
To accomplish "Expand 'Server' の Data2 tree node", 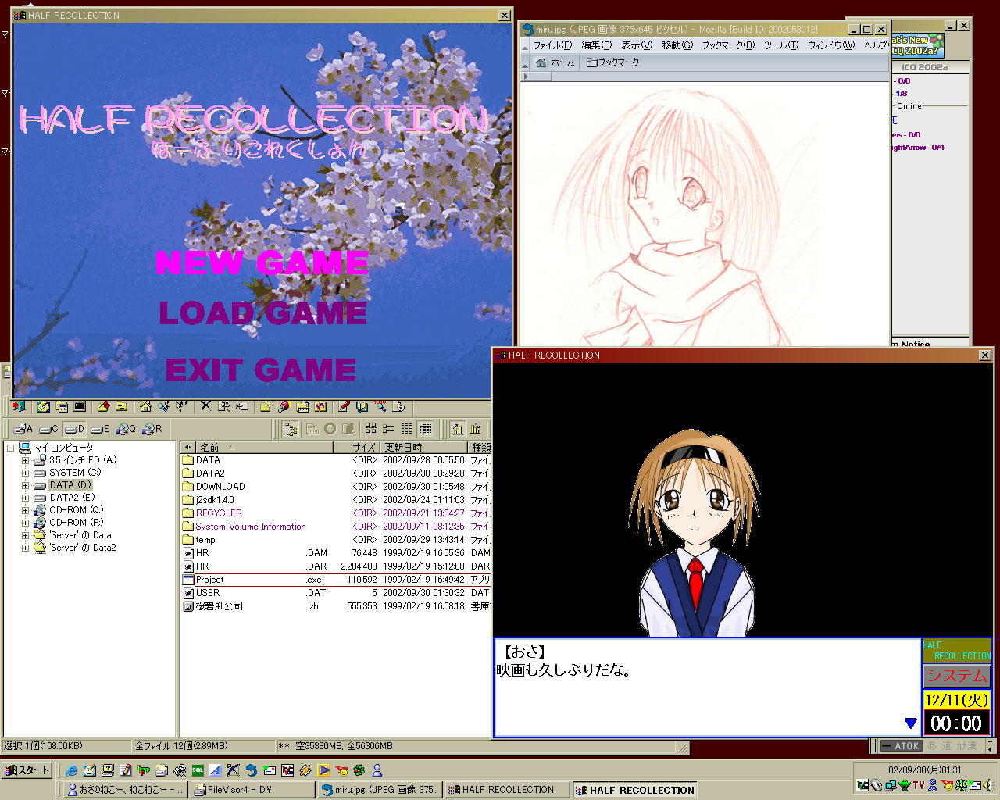I will (25, 548).
